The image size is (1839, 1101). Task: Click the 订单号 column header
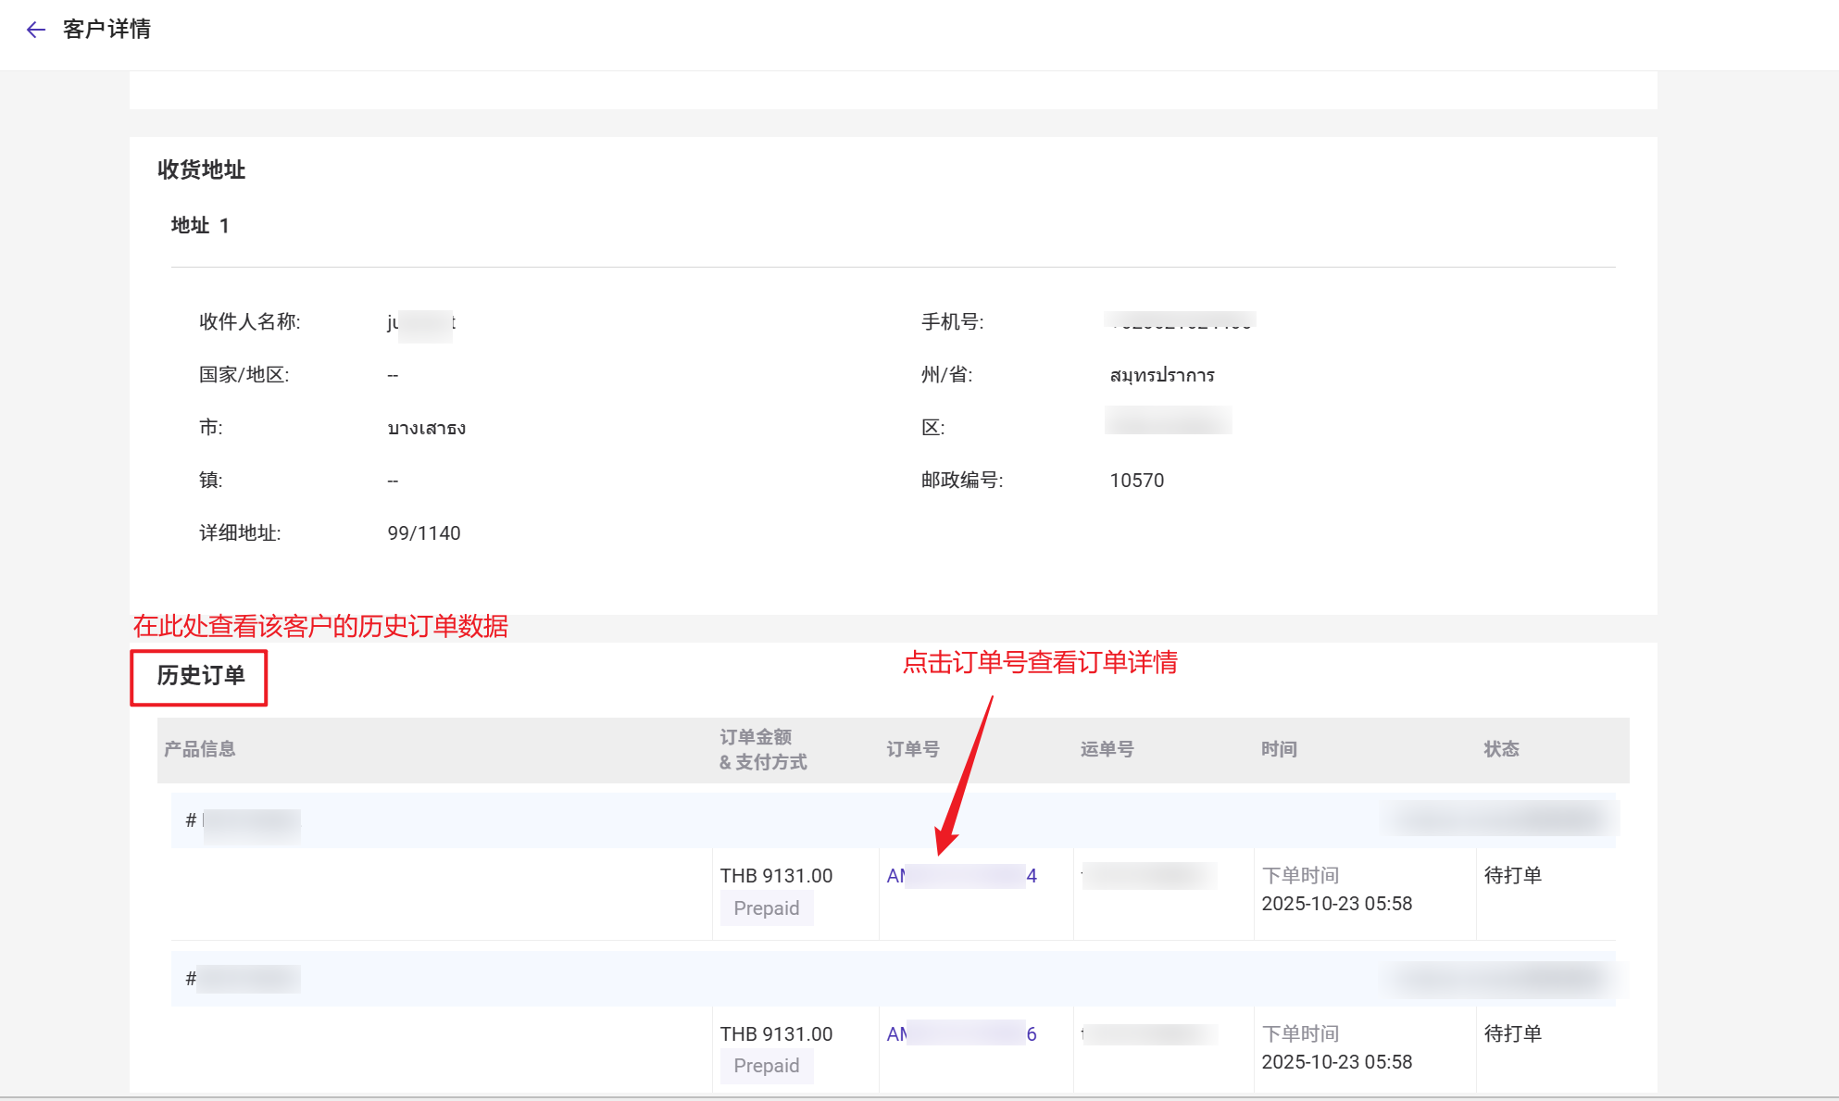coord(913,749)
